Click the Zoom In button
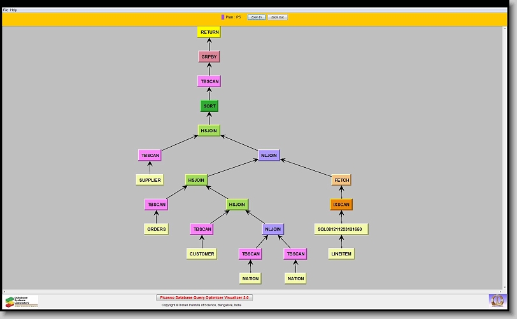The width and height of the screenshot is (517, 319). (x=256, y=17)
